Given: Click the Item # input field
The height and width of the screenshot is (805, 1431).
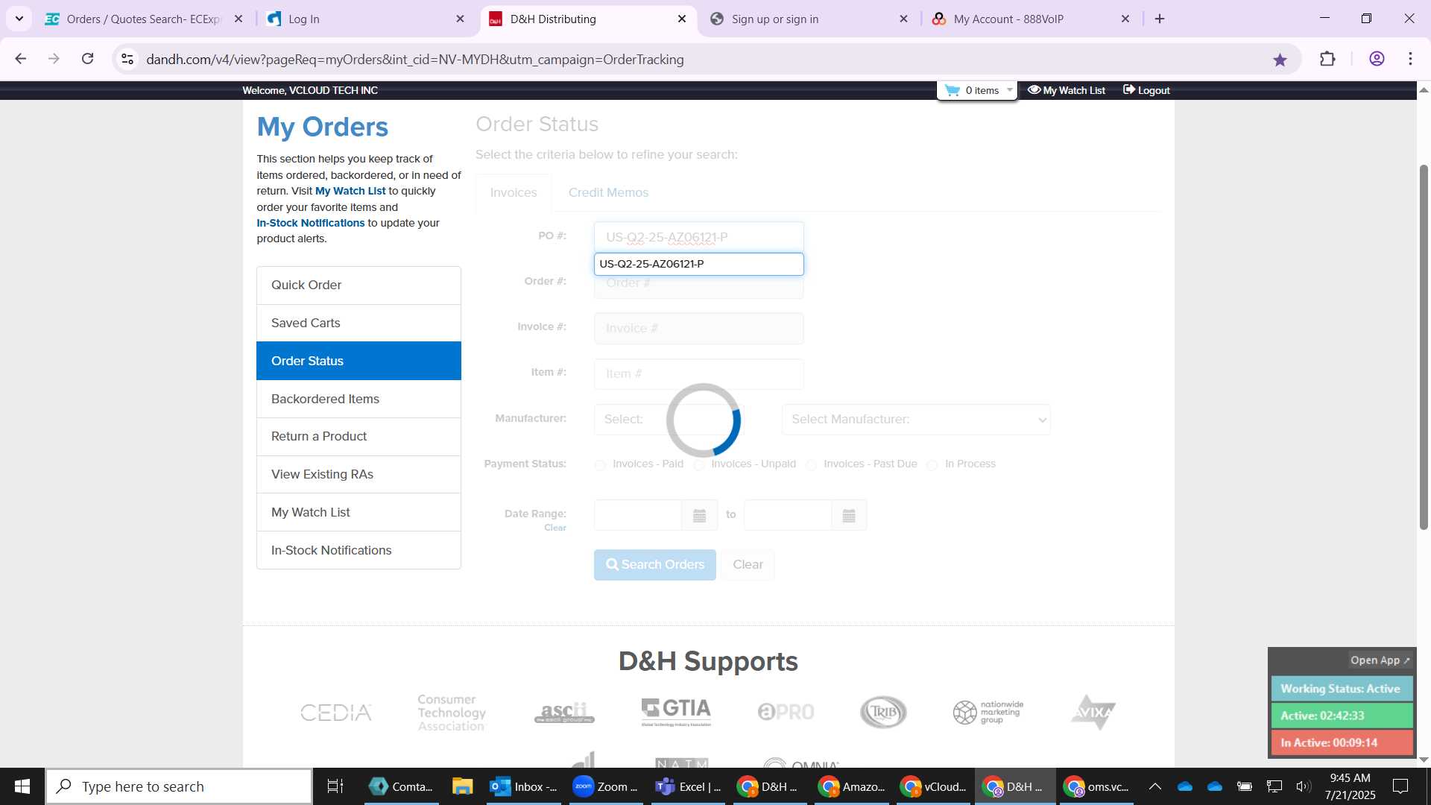Looking at the screenshot, I should 698,373.
